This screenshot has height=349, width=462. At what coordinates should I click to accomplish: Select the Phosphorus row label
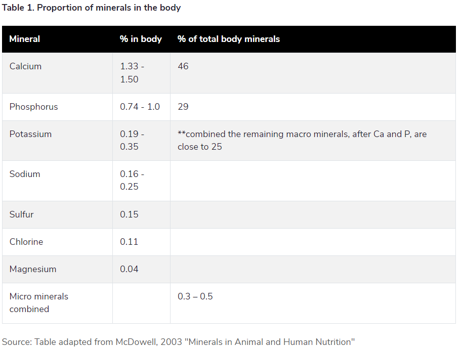[x=33, y=107]
